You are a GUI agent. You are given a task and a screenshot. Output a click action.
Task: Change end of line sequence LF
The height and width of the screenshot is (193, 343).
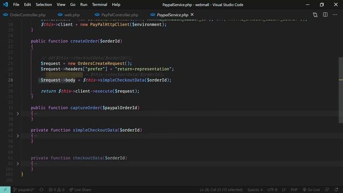(284, 190)
